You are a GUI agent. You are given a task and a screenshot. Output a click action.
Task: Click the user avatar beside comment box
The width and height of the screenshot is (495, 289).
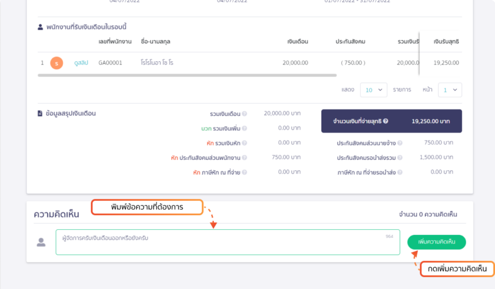pos(41,242)
